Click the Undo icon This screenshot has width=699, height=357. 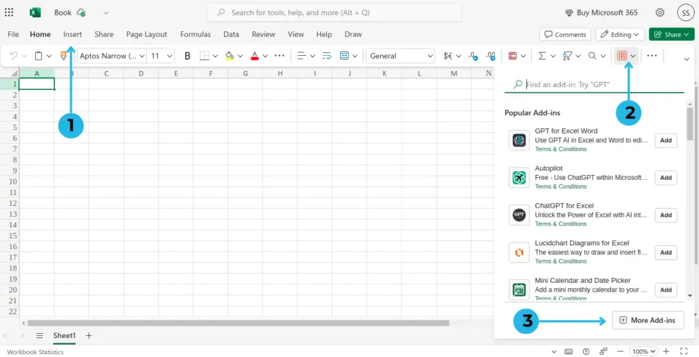point(14,56)
